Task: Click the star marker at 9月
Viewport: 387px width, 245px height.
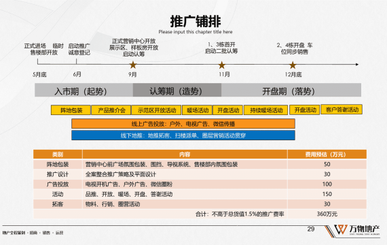Action: click(133, 65)
